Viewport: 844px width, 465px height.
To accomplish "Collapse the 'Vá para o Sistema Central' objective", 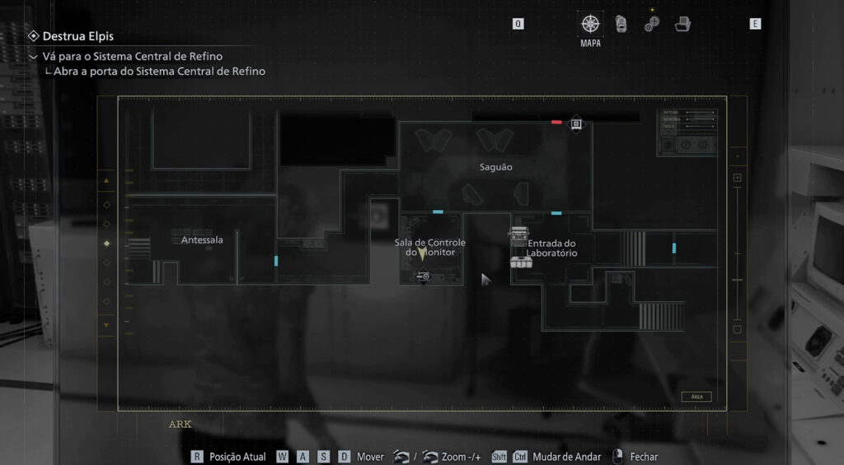I will click(33, 57).
